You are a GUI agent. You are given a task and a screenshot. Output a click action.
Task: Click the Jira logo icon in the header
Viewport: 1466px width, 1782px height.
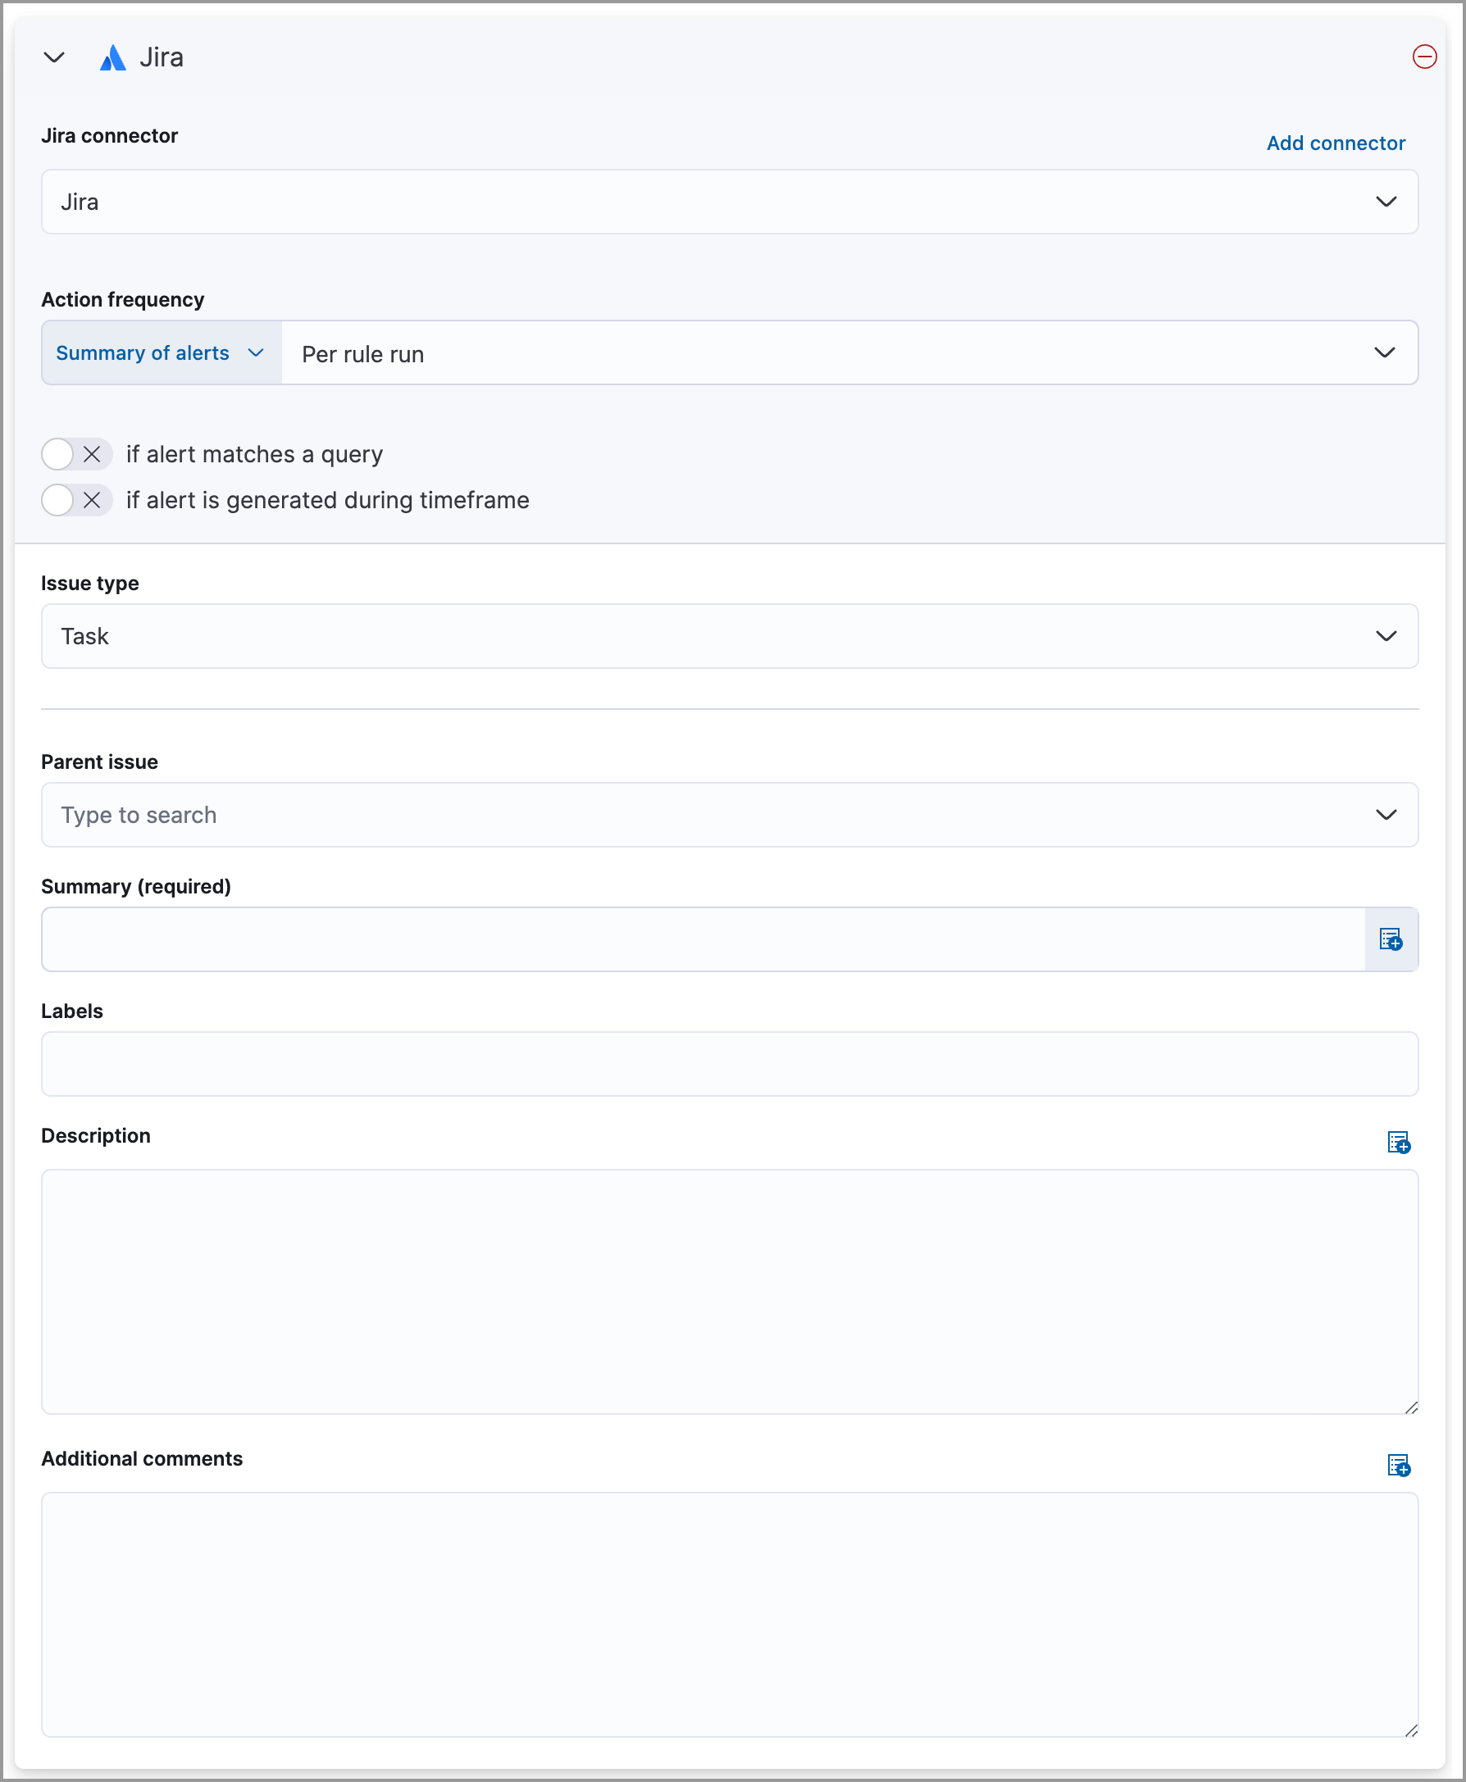coord(114,57)
